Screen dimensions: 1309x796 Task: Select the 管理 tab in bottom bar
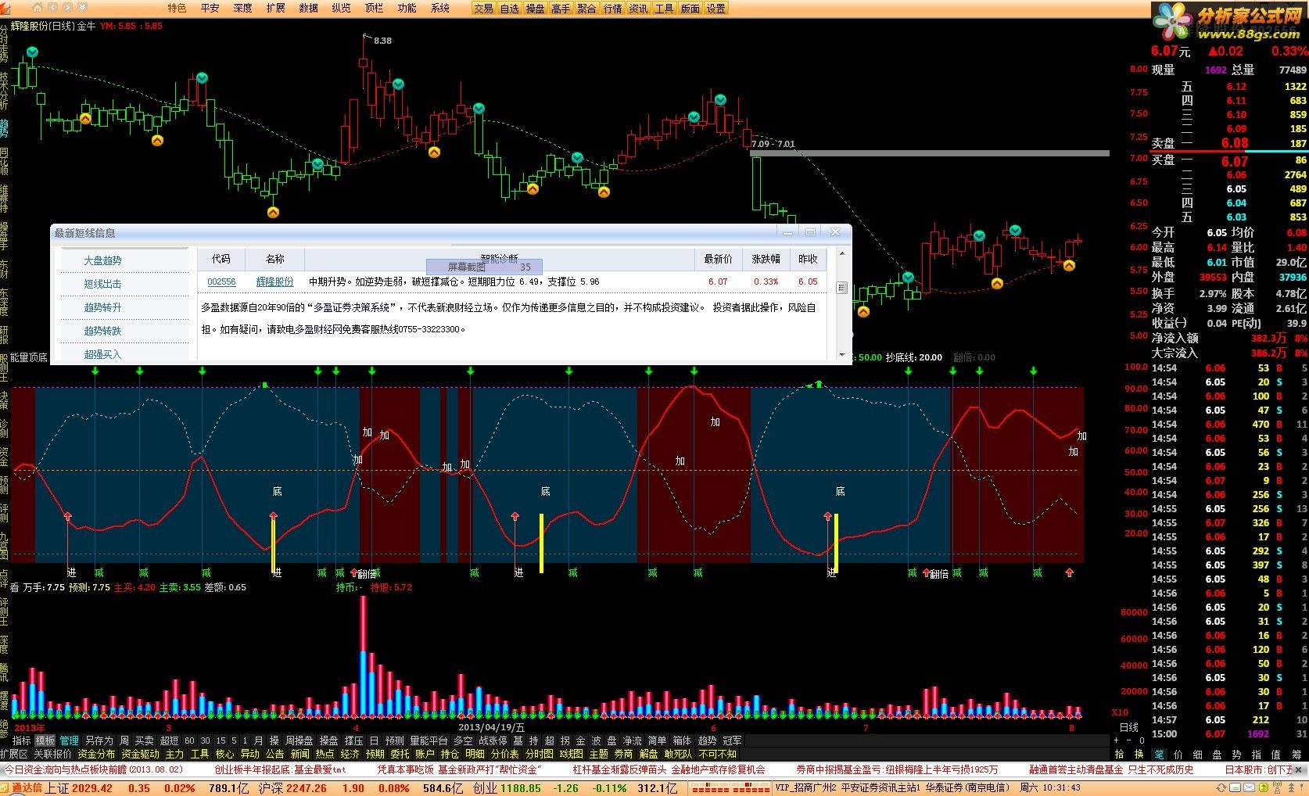(x=70, y=740)
